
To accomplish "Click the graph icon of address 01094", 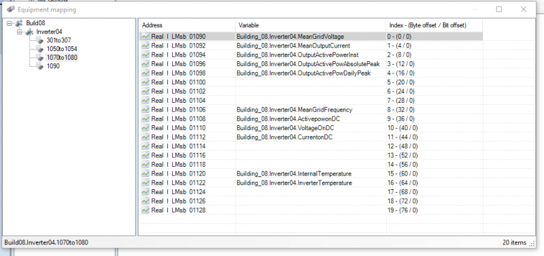I will (x=146, y=55).
